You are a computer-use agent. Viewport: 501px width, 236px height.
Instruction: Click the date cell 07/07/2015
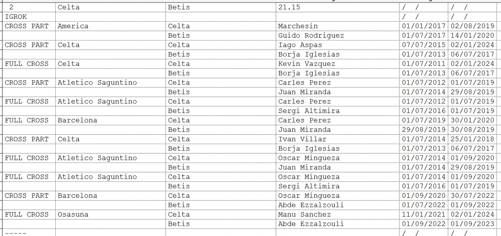tap(424, 45)
